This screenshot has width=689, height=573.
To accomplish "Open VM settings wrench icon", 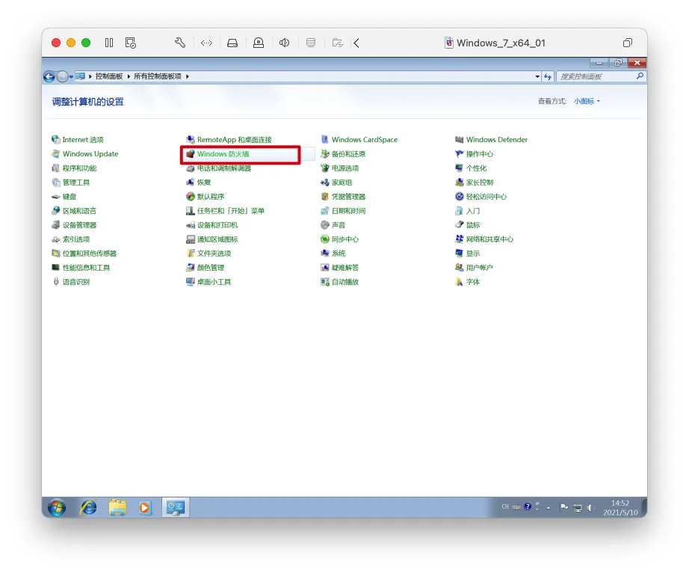I will [x=180, y=43].
